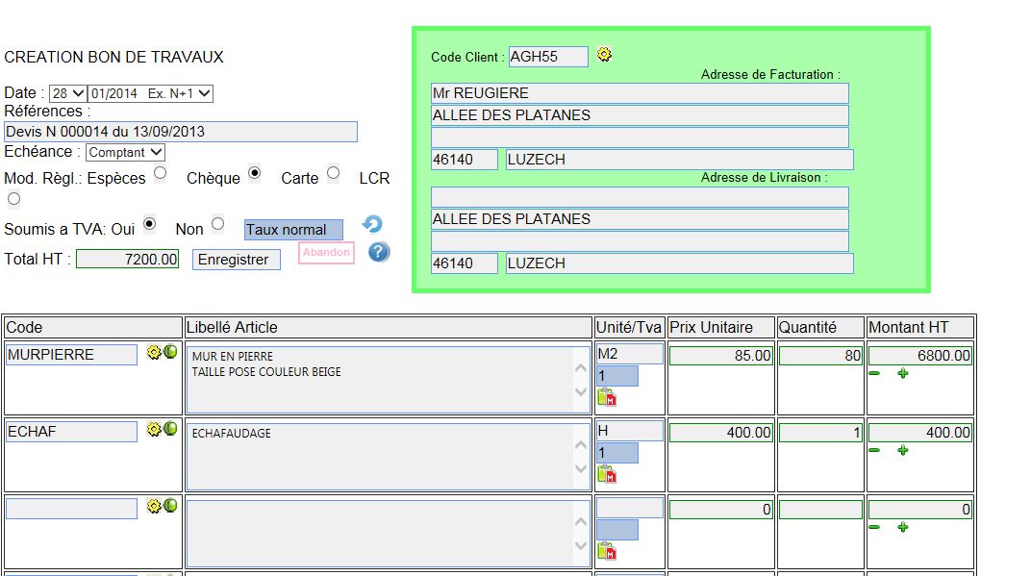Screen dimensions: 1031x576
Task: Click the empty Code field in third row
Action: [72, 509]
